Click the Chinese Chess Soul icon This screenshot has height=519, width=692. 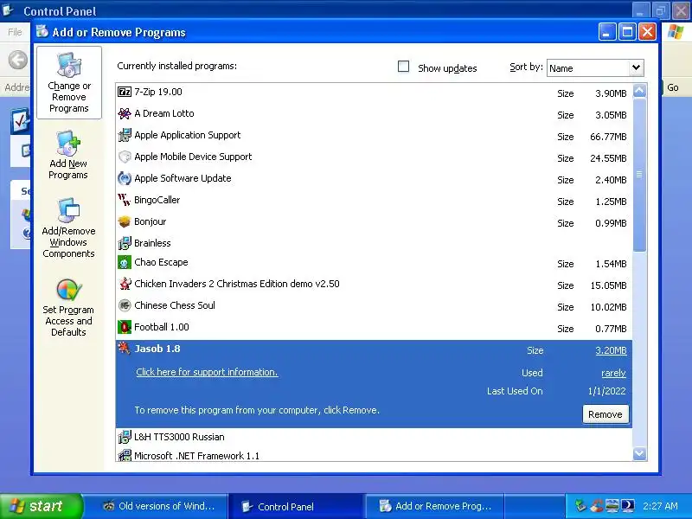125,305
